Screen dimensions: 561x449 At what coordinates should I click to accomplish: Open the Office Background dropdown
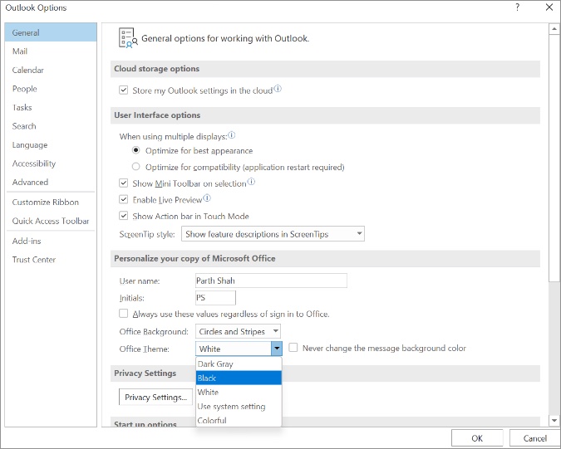pos(238,331)
